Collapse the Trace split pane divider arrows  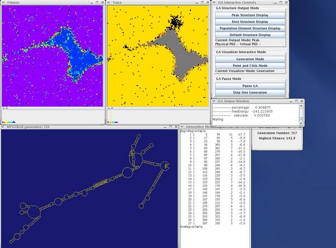point(111,107)
